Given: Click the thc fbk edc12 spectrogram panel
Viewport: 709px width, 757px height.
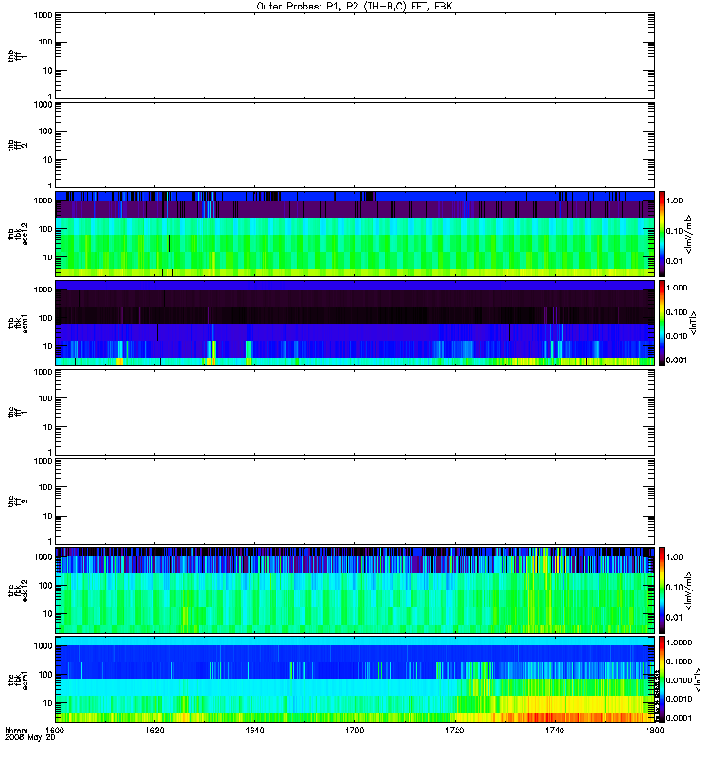Looking at the screenshot, I should point(354,590).
